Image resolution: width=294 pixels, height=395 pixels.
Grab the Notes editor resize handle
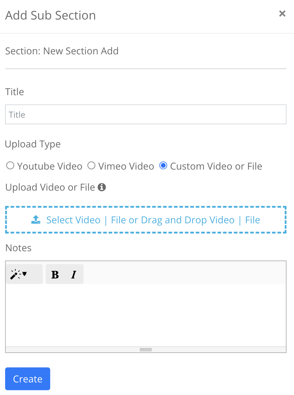146,350
